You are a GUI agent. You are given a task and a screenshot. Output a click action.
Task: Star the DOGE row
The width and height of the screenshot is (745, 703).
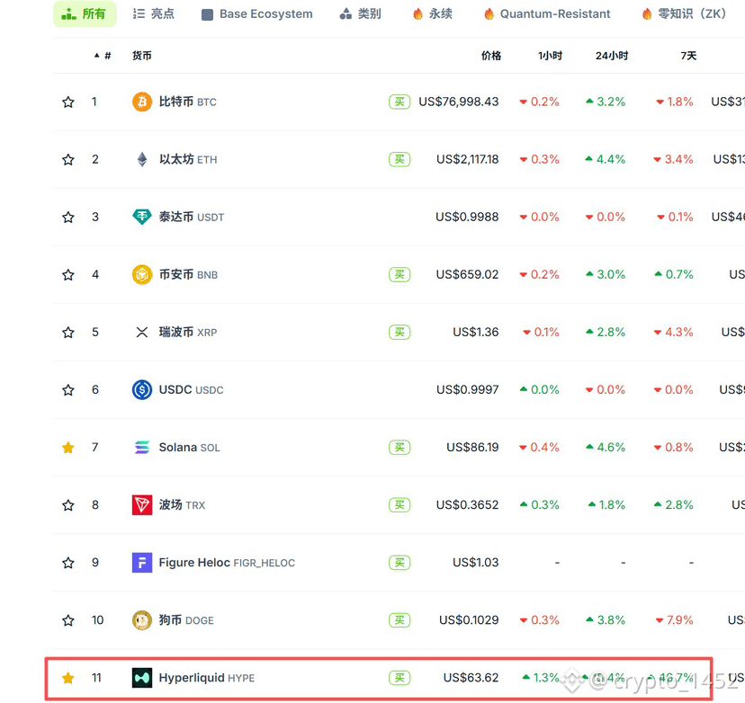pos(68,620)
